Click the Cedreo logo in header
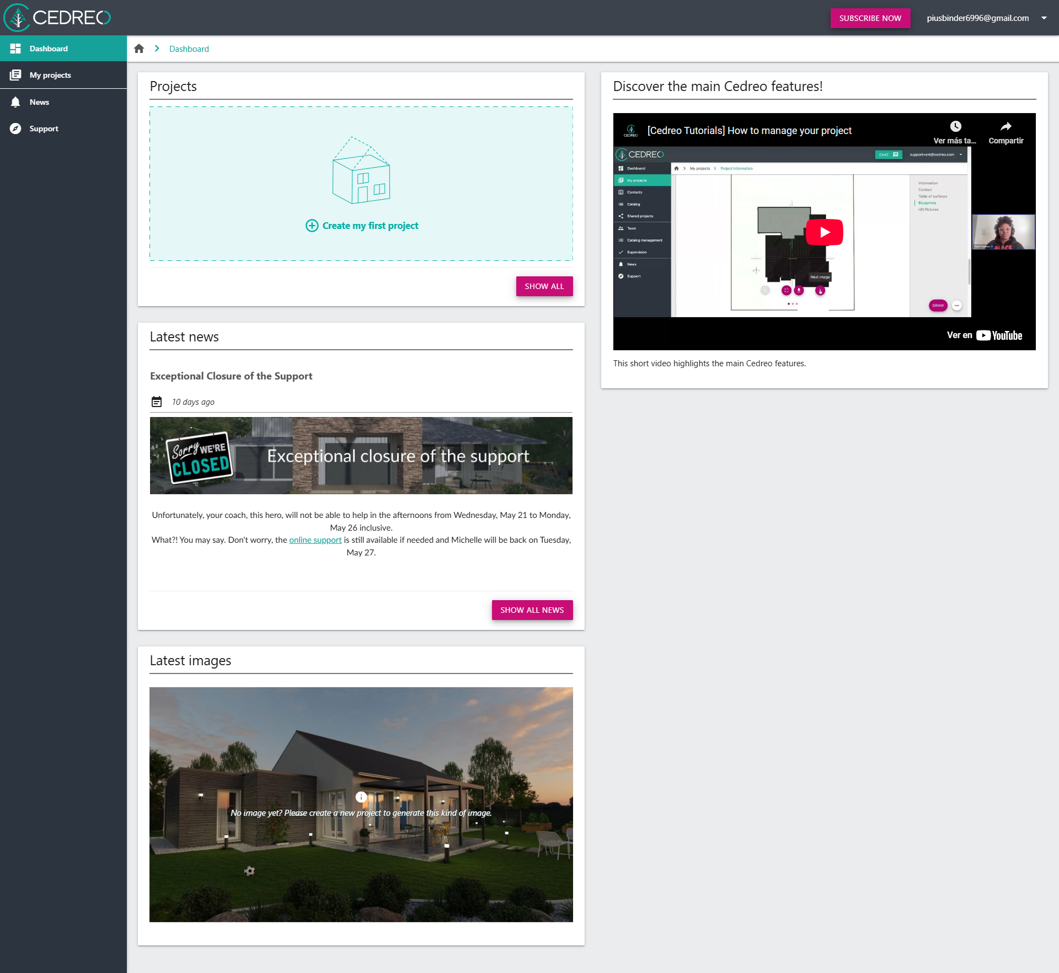Screen dimensions: 1059x973 [57, 18]
